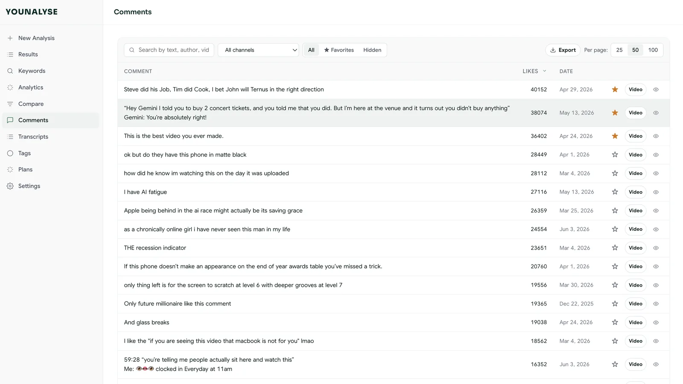Viewport: 683px width, 384px height.
Task: Open Video for "Only future millionaire" comment
Action: (x=635, y=304)
